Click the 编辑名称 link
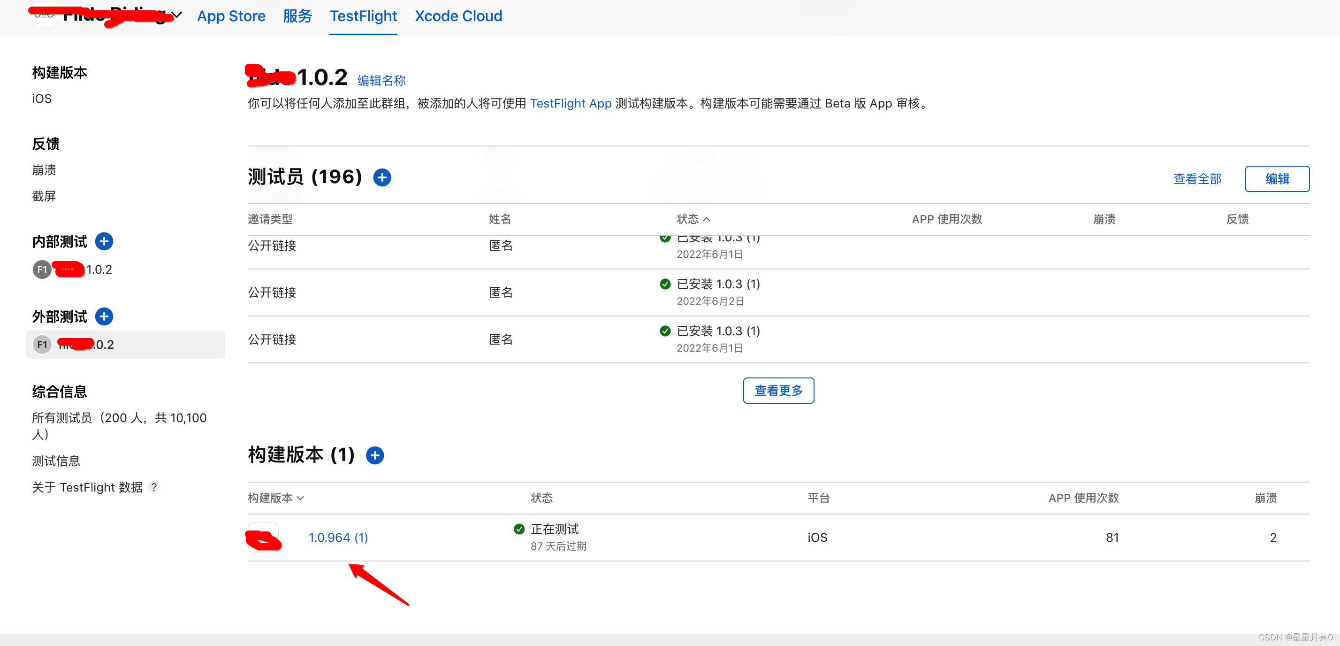Image resolution: width=1340 pixels, height=646 pixels. [381, 81]
